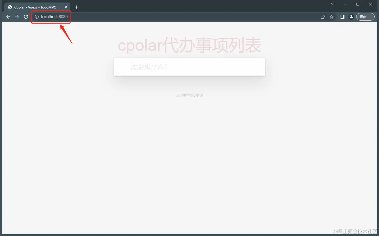Share this page via the share icon
Viewport: 379px width, 236px height.
point(323,17)
